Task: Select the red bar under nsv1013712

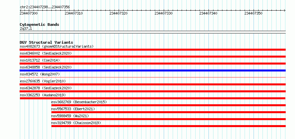Action: (152, 64)
